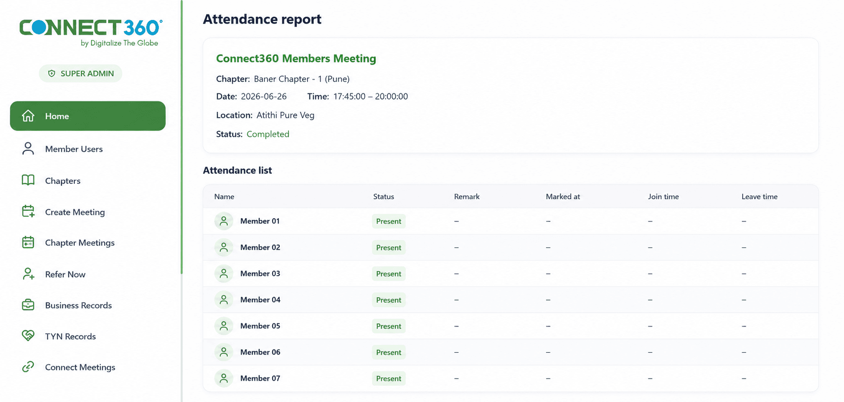
Task: Click the date 2026-06-26
Action: (x=264, y=97)
